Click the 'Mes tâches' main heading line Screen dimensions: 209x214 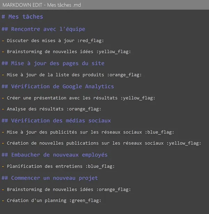click(22, 17)
